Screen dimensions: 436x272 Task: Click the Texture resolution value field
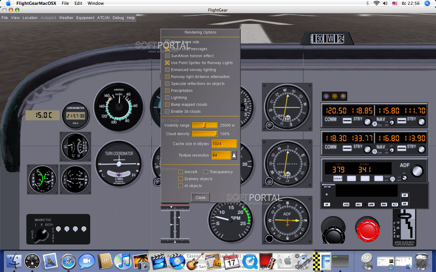[x=221, y=155]
